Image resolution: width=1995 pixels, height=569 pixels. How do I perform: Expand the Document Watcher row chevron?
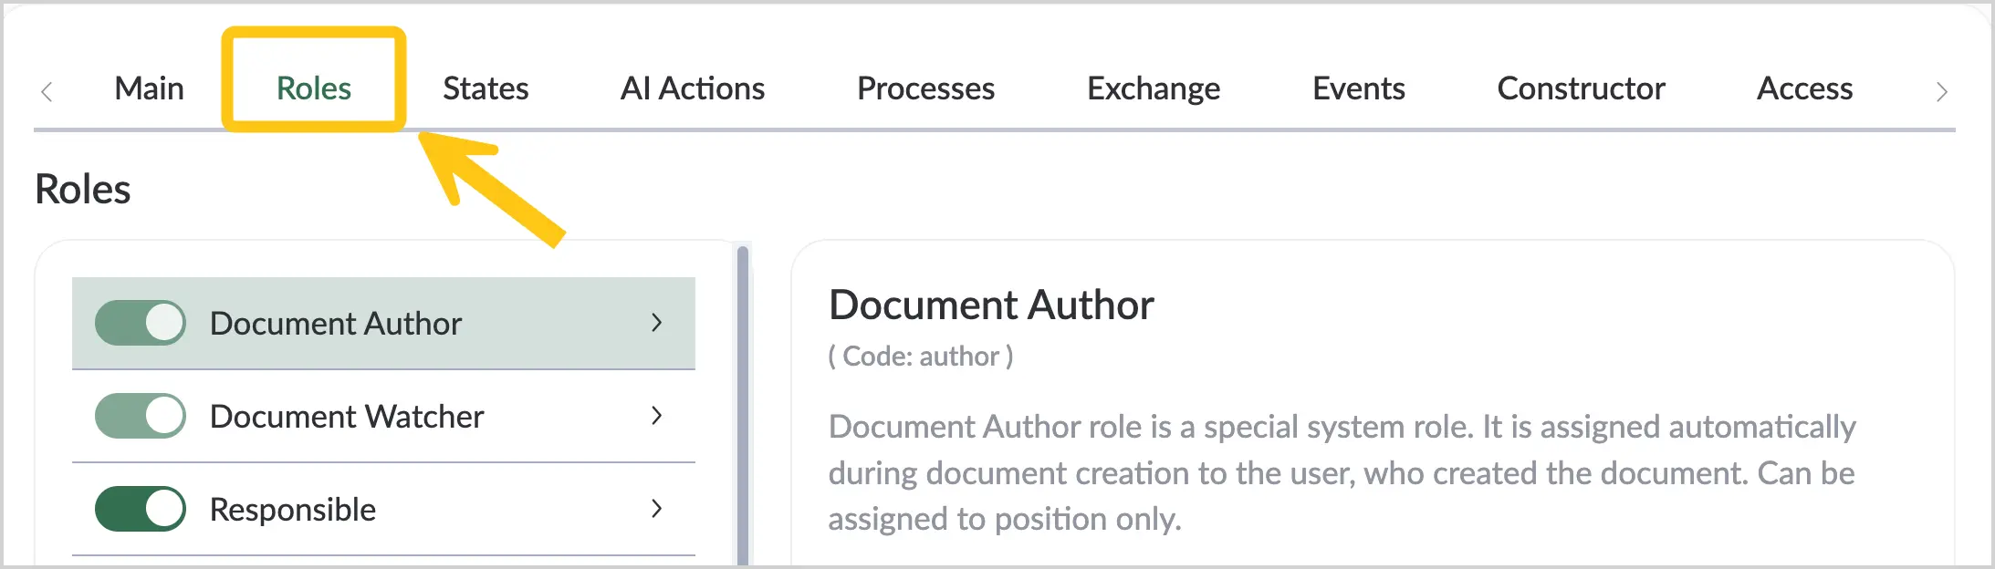coord(656,416)
